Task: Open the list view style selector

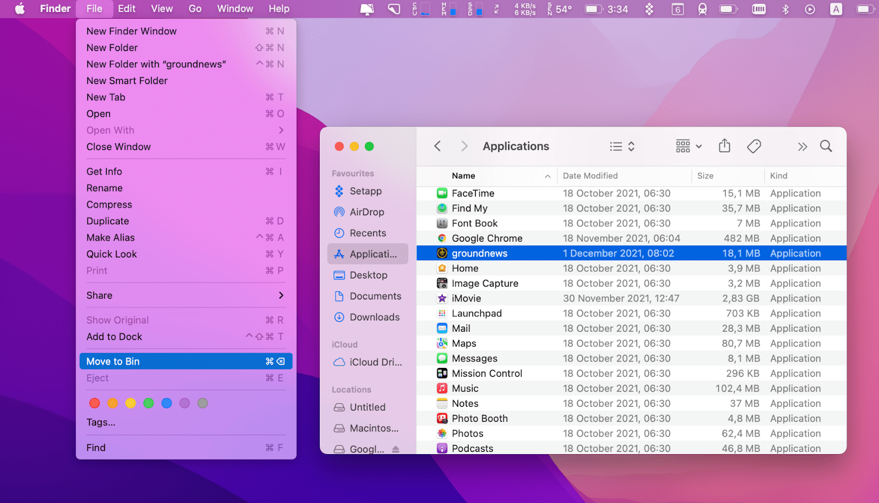Action: click(622, 146)
